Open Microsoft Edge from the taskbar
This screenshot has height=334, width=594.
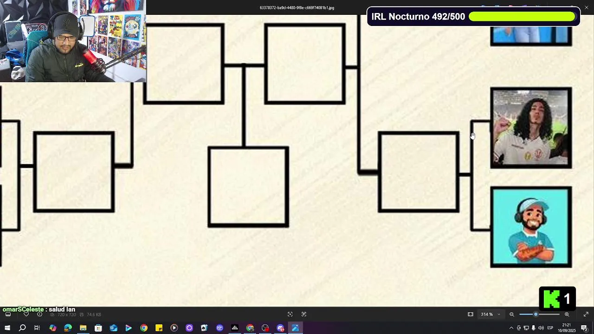[x=68, y=328]
